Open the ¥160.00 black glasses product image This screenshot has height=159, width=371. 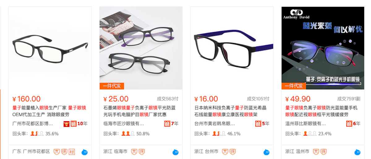click(x=50, y=48)
